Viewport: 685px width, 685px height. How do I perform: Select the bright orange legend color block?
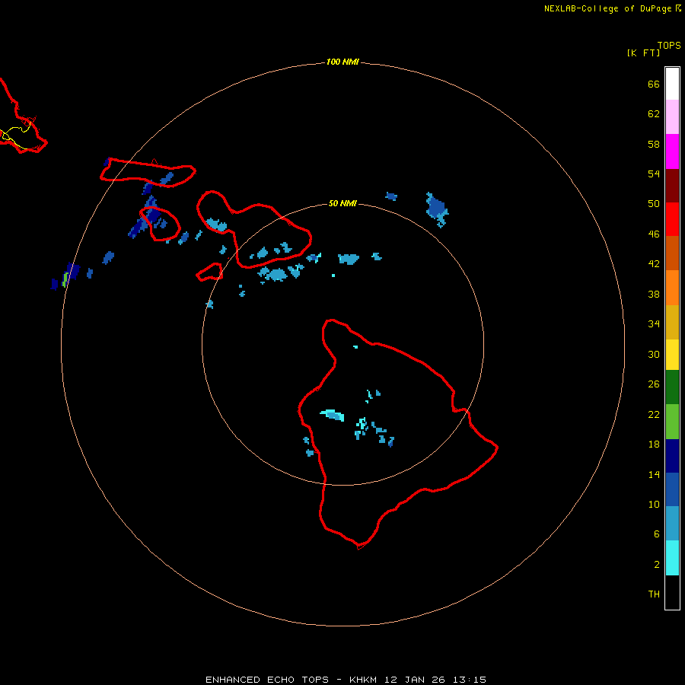[672, 288]
